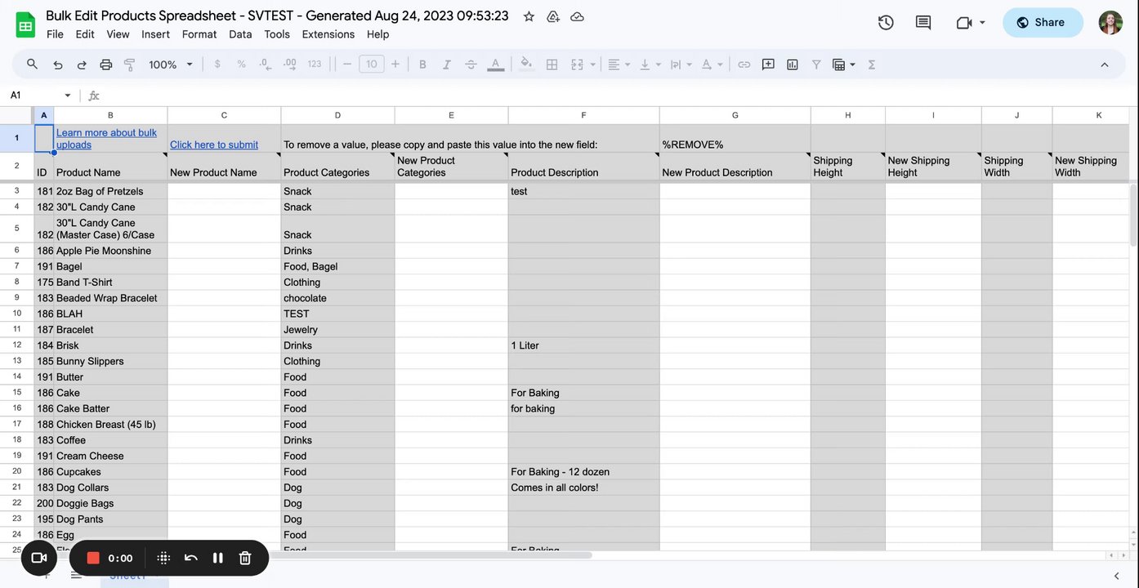Click the Print icon in toolbar
The width and height of the screenshot is (1139, 588).
coord(105,65)
